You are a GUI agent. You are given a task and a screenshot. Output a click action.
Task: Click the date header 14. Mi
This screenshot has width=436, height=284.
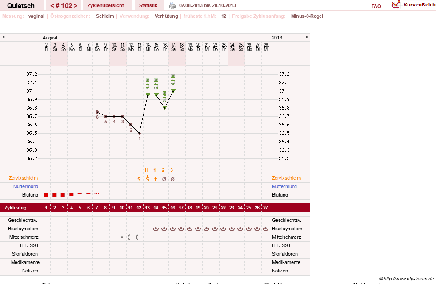pyautogui.click(x=148, y=47)
